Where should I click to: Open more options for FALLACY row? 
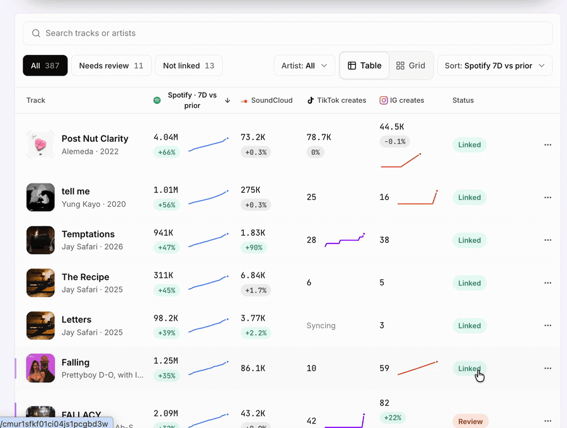548,421
